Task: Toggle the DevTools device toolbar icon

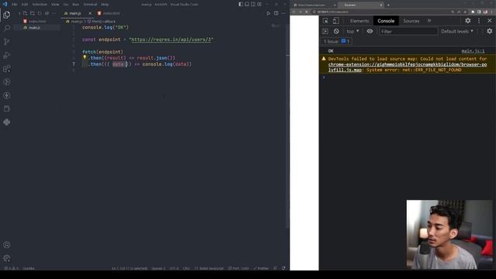Action: tap(336, 21)
